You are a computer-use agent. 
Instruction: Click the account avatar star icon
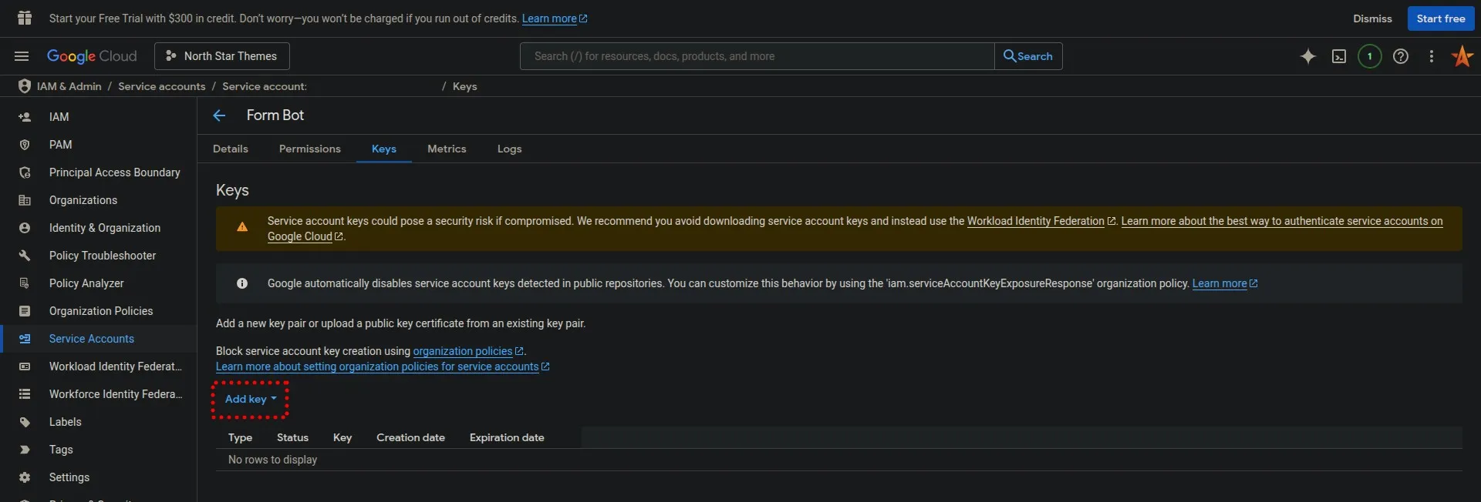click(x=1462, y=56)
